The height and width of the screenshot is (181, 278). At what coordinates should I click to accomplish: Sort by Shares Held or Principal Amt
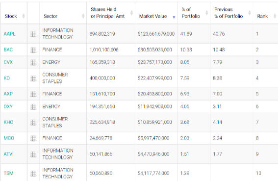click(x=131, y=13)
